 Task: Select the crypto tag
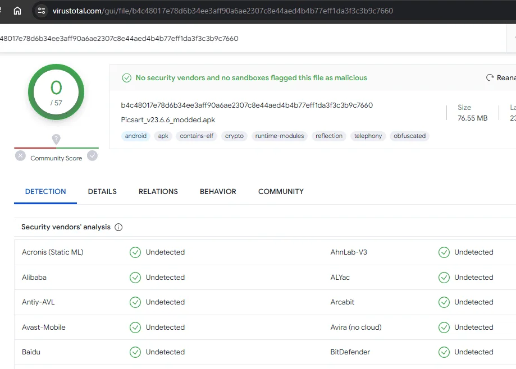click(x=234, y=136)
